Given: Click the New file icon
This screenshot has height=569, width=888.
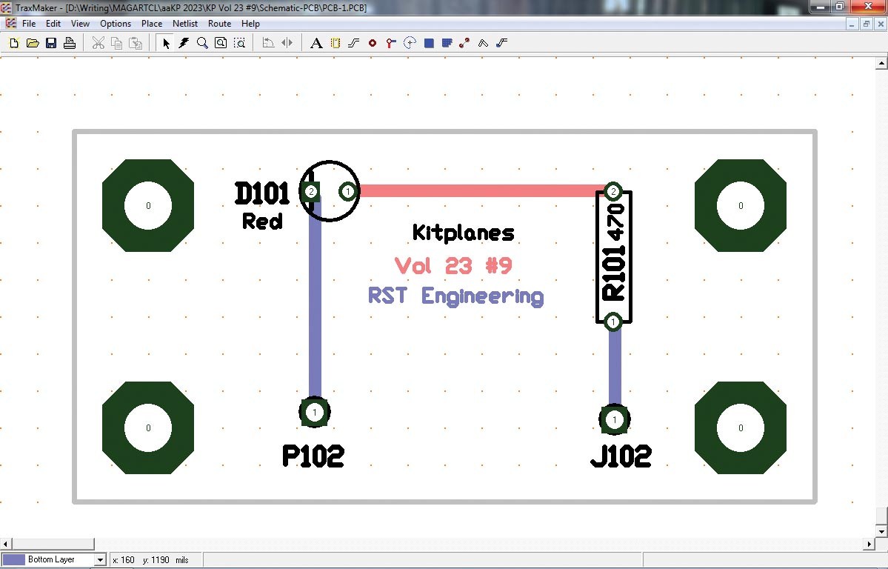Looking at the screenshot, I should [x=14, y=43].
